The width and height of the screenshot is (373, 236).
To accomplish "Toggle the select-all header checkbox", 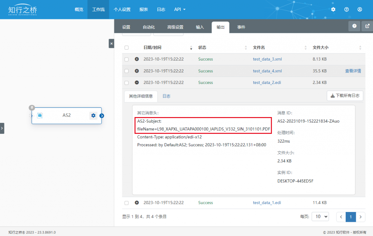I will 126,48.
